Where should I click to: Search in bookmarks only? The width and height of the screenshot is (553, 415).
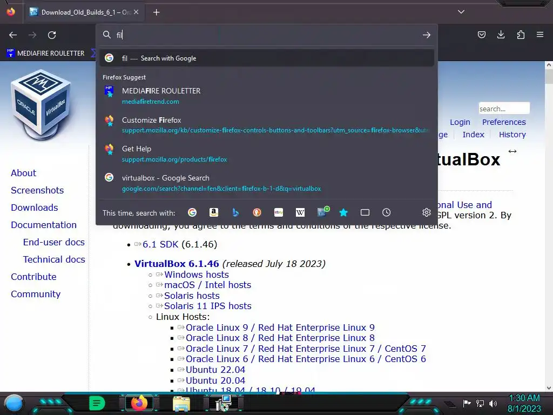(x=343, y=212)
